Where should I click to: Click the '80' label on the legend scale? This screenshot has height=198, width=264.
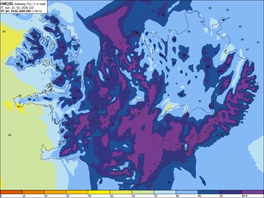coord(177,196)
